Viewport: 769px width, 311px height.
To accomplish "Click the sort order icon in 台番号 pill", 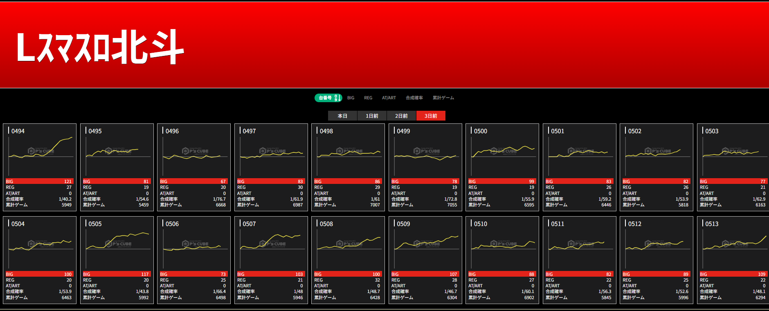I will coord(337,98).
